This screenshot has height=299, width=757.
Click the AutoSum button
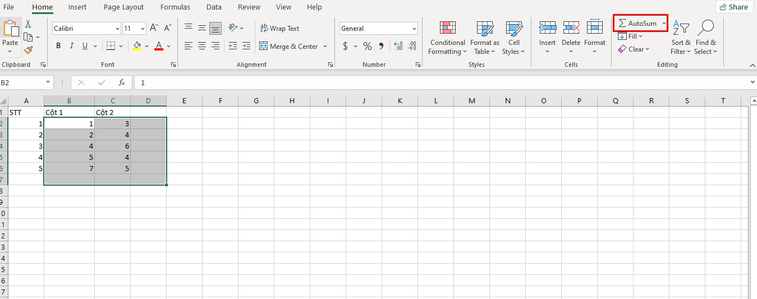(x=637, y=23)
